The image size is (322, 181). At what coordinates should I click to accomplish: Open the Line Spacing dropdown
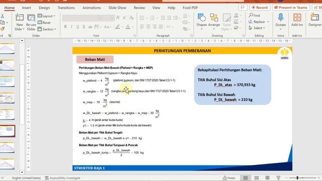pos(176,18)
